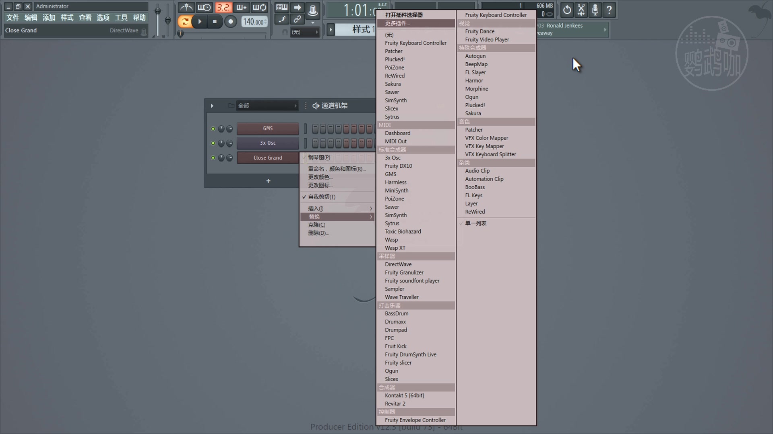
Task: Click the 3x Osc channel button
Action: click(268, 143)
